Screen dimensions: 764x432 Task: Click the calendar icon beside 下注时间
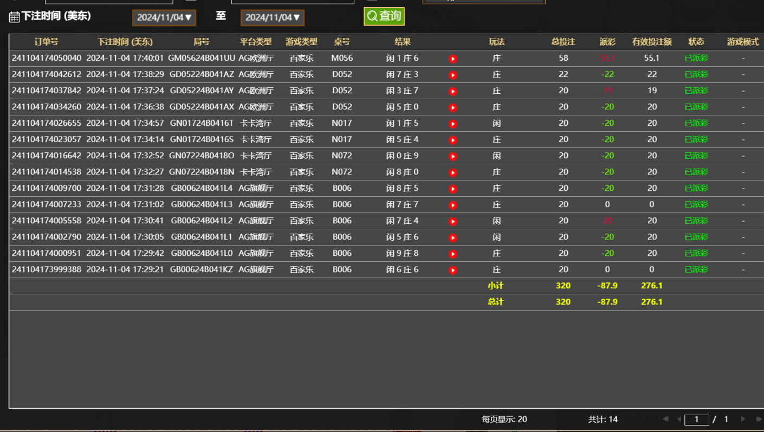pos(14,17)
